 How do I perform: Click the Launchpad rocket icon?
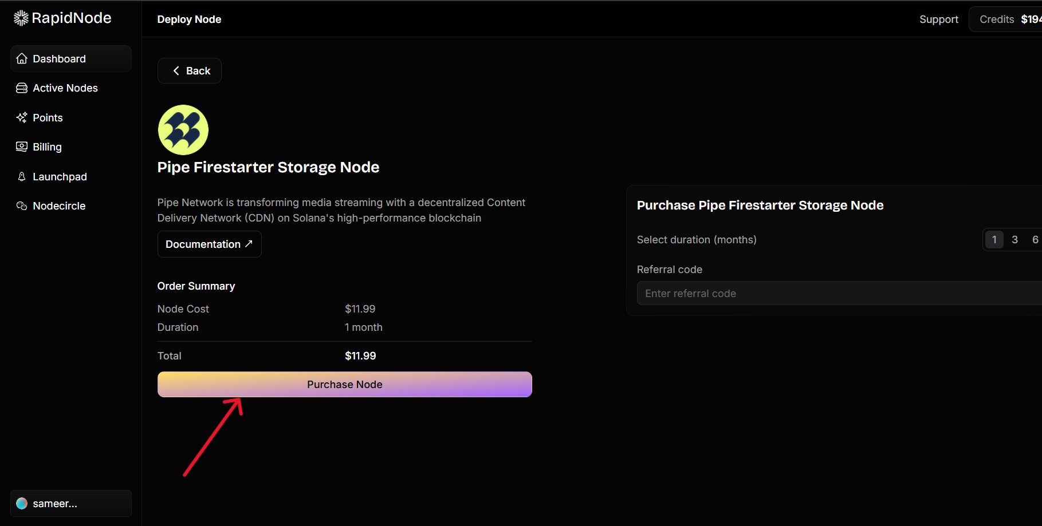22,177
